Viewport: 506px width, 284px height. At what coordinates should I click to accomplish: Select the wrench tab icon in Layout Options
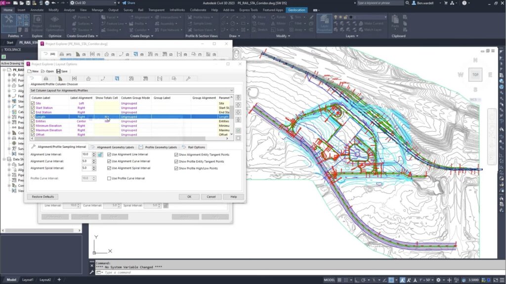click(x=188, y=78)
